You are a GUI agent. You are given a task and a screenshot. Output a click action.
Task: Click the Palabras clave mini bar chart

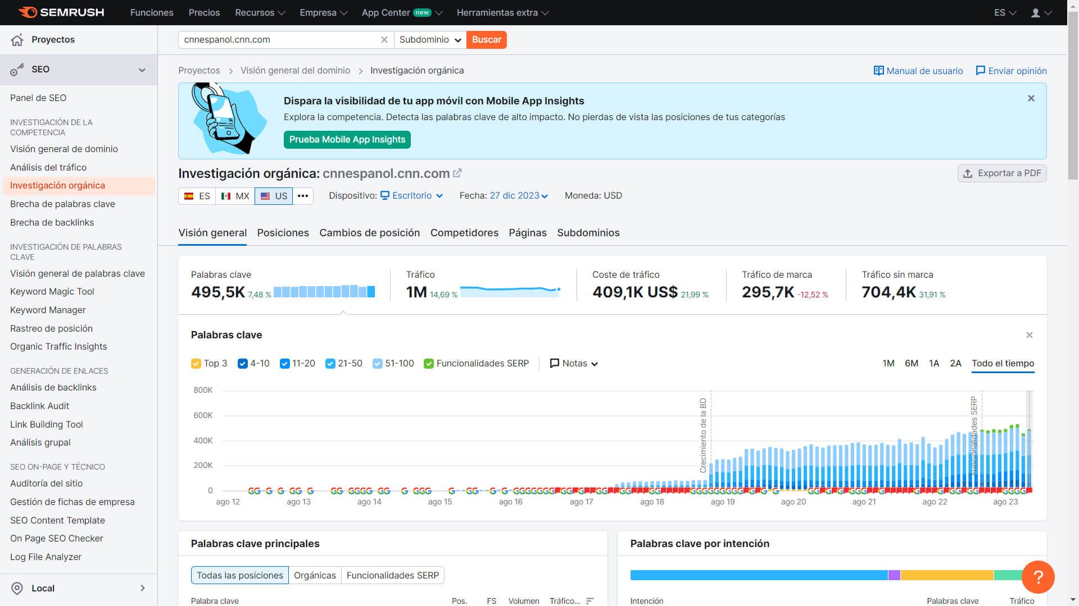[324, 291]
